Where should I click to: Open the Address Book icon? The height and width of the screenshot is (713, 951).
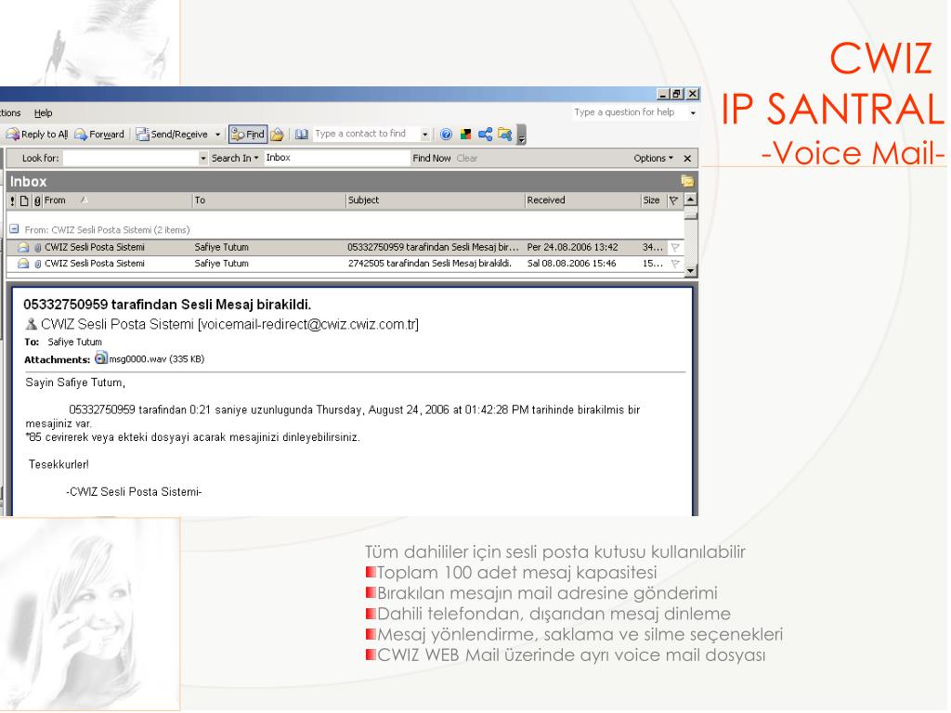[302, 134]
